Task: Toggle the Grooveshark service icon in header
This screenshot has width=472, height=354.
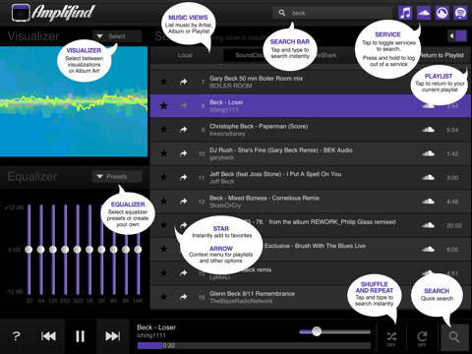Action: point(442,13)
